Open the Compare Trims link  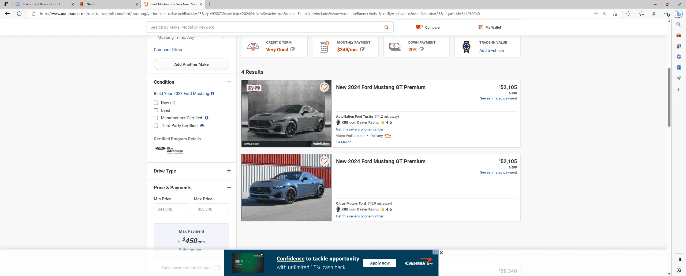click(x=168, y=50)
